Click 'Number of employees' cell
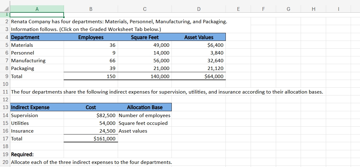Image resolution: width=360 pixels, height=167 pixels. click(x=145, y=115)
